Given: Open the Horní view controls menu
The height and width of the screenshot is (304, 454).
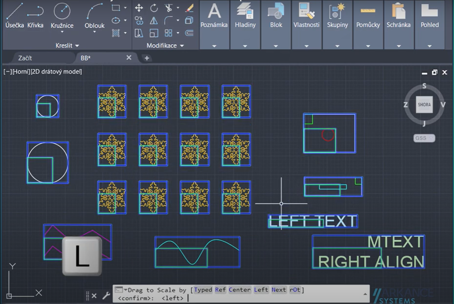Looking at the screenshot, I should (x=21, y=72).
